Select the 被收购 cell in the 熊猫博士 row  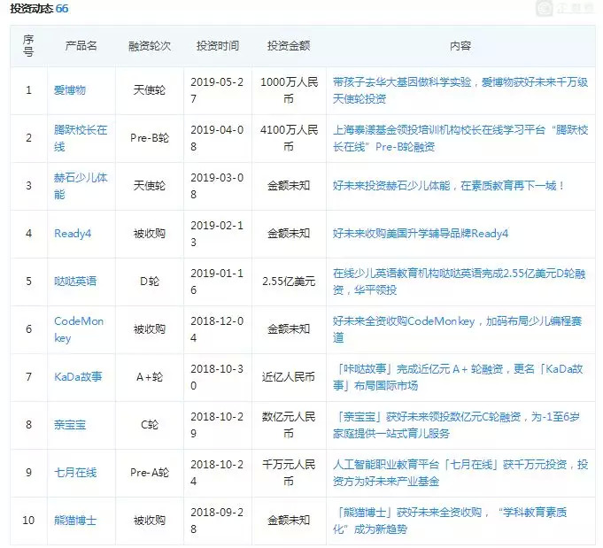pos(150,520)
